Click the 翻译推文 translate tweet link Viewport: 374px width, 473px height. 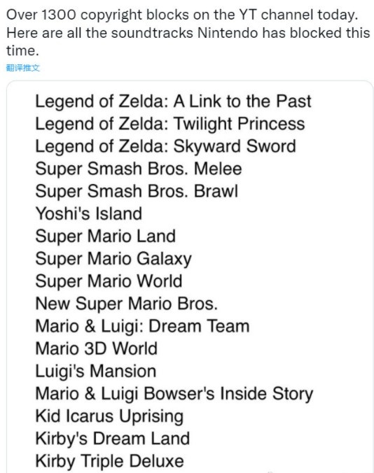(x=23, y=68)
